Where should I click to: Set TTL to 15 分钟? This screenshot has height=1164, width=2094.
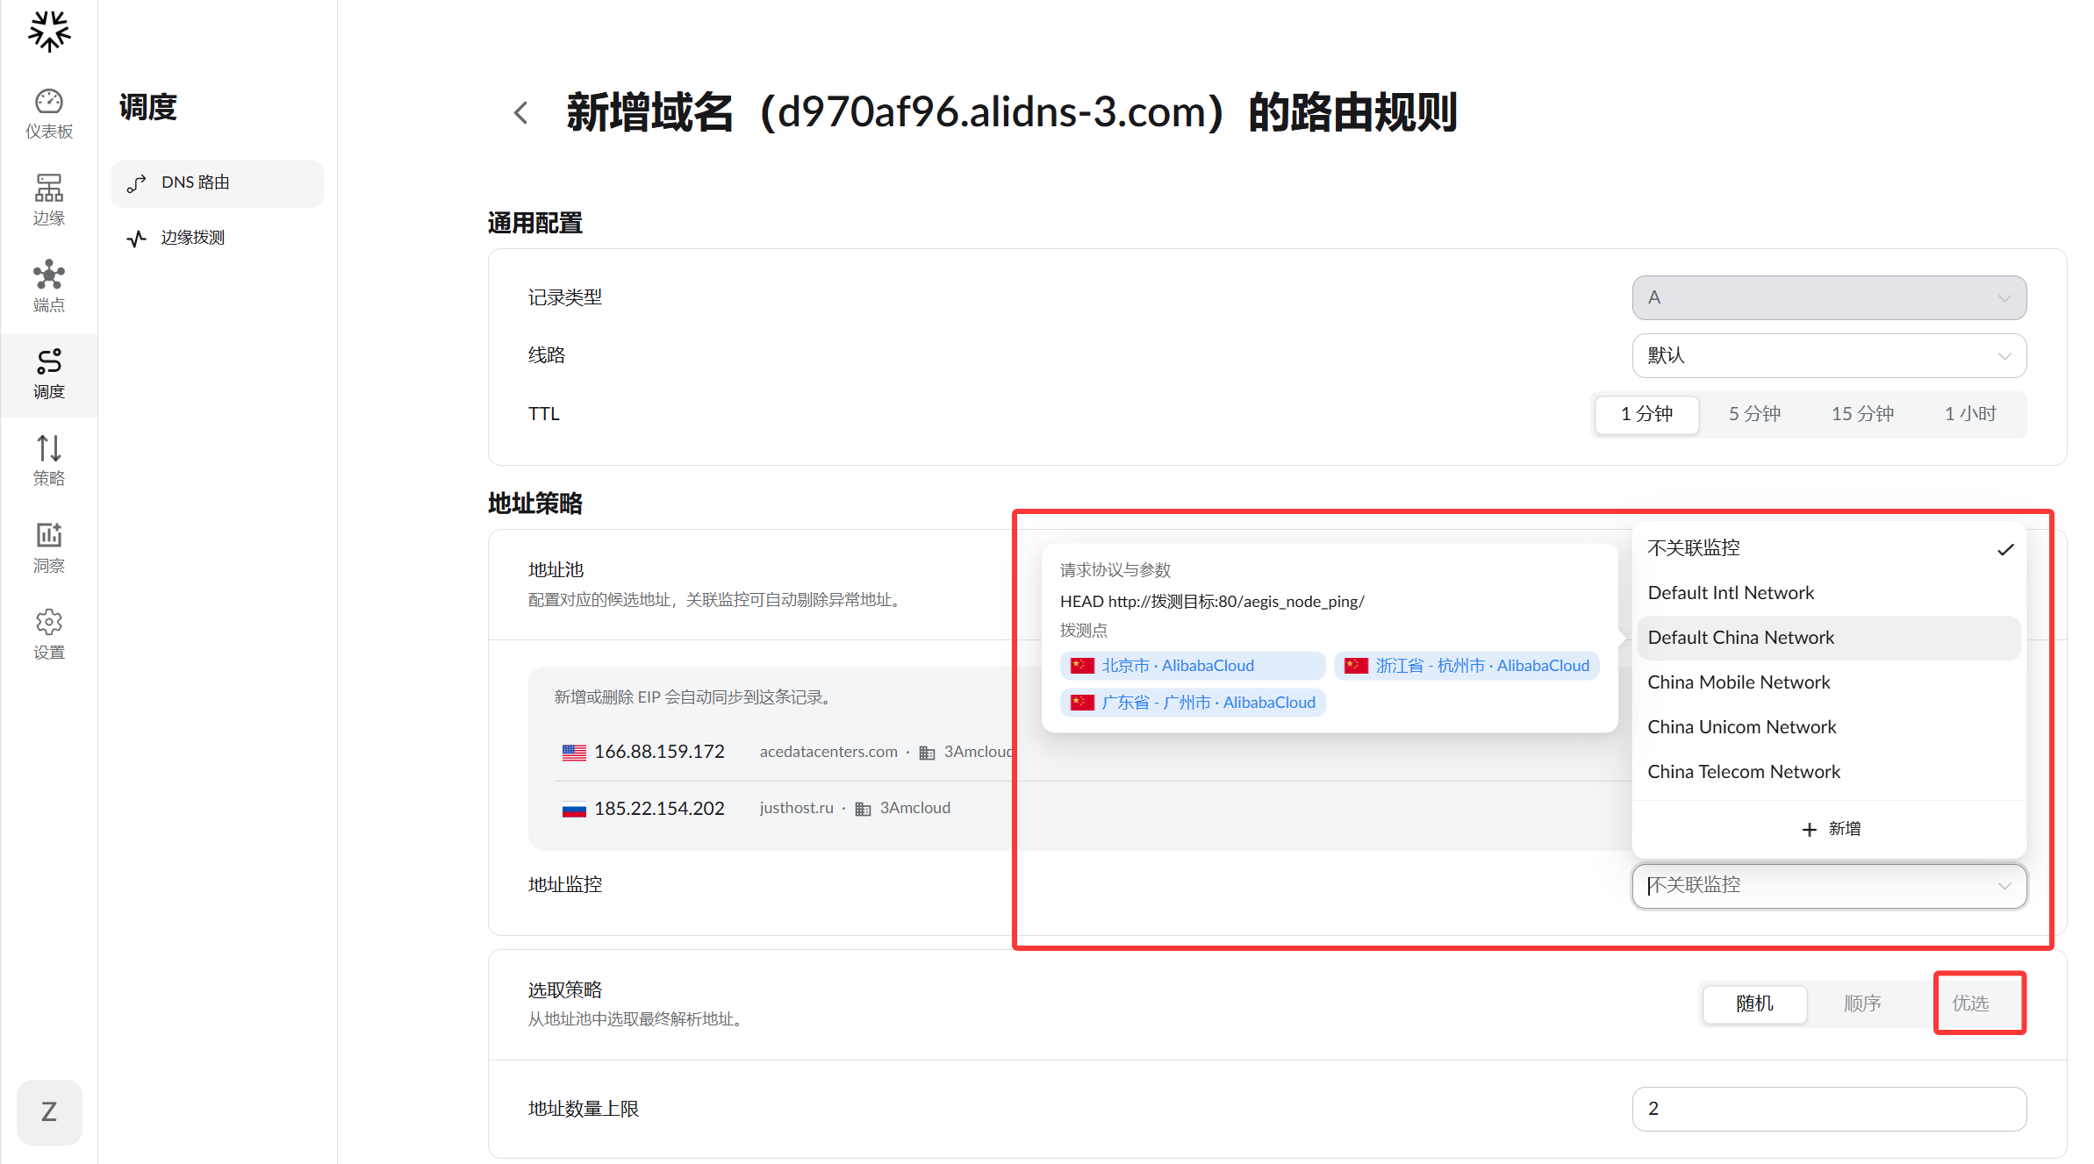(x=1862, y=414)
